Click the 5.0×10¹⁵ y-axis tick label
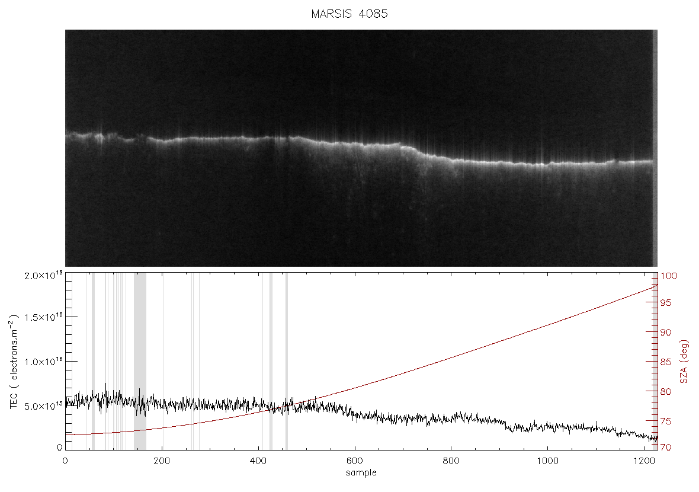 [43, 407]
